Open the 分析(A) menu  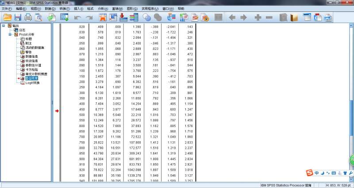[103, 9]
